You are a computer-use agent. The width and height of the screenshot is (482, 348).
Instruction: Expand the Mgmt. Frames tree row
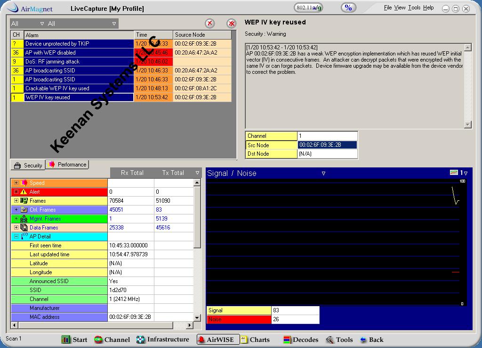(x=16, y=218)
